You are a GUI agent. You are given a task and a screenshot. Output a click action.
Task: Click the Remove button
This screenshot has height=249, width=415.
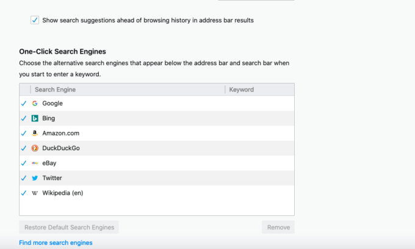pyautogui.click(x=278, y=228)
